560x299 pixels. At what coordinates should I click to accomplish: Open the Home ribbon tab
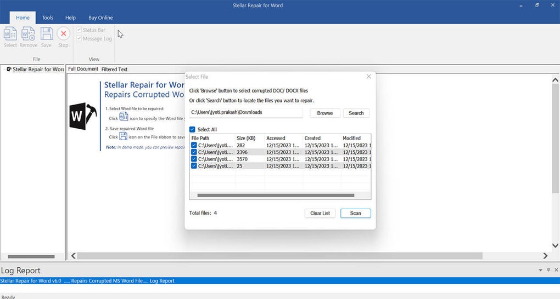[23, 18]
